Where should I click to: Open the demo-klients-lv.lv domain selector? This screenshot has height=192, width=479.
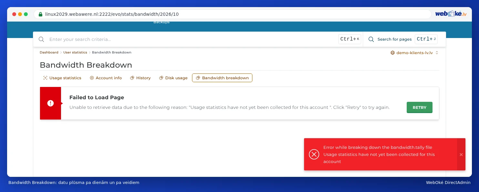tap(414, 53)
